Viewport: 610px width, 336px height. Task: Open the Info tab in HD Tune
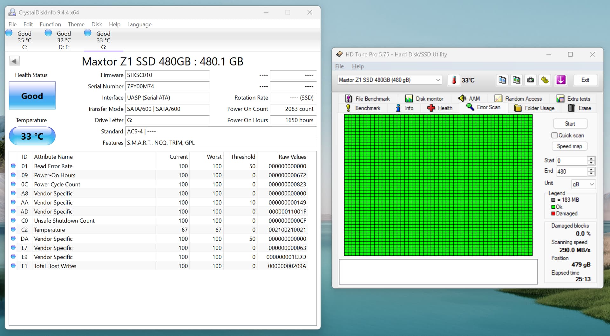(x=404, y=108)
